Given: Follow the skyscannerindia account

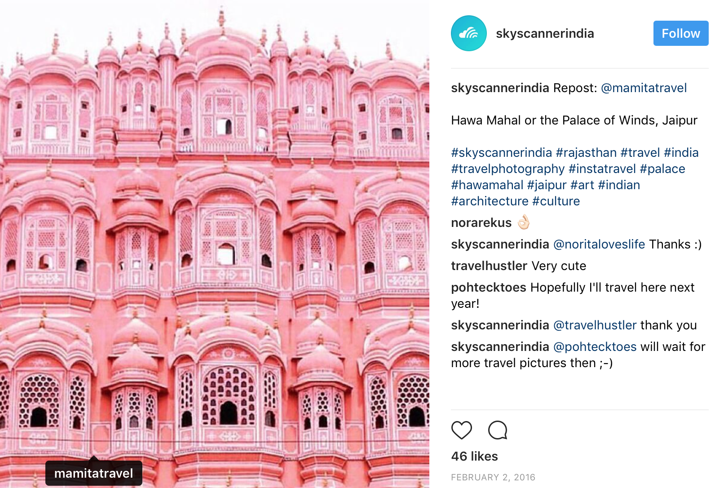Looking at the screenshot, I should pos(680,33).
